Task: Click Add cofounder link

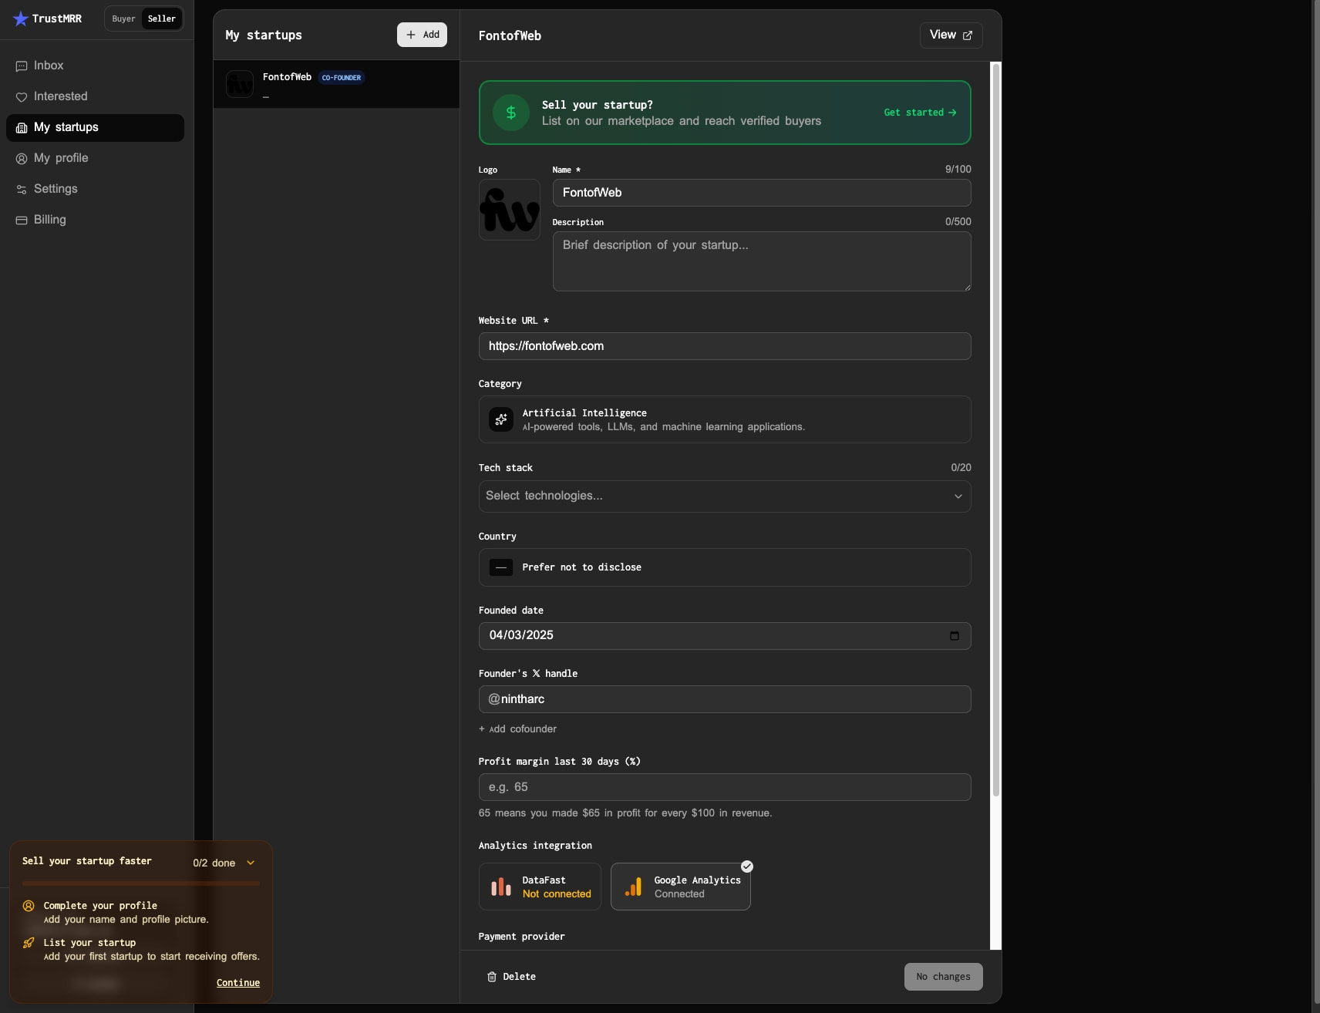Action: [x=517, y=729]
